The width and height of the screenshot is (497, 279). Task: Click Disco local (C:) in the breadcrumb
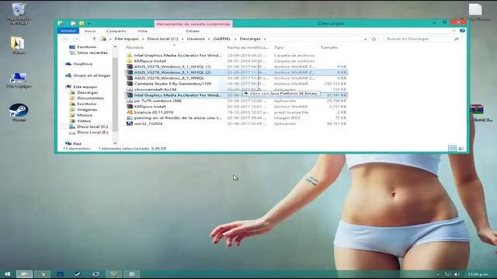162,39
